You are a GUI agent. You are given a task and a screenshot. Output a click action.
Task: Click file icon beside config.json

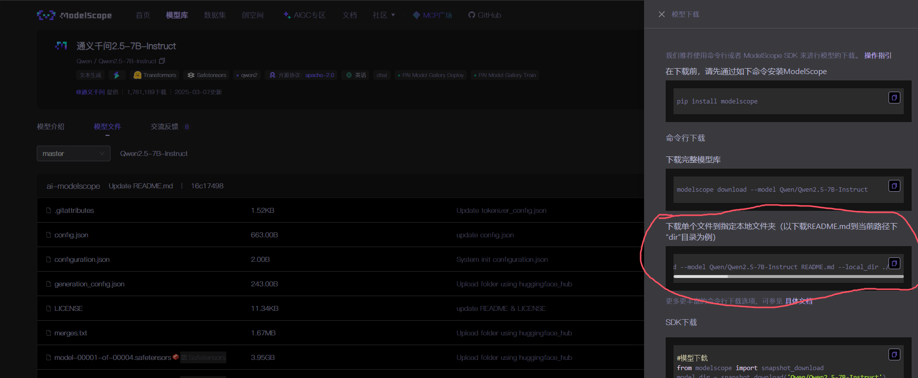(49, 235)
